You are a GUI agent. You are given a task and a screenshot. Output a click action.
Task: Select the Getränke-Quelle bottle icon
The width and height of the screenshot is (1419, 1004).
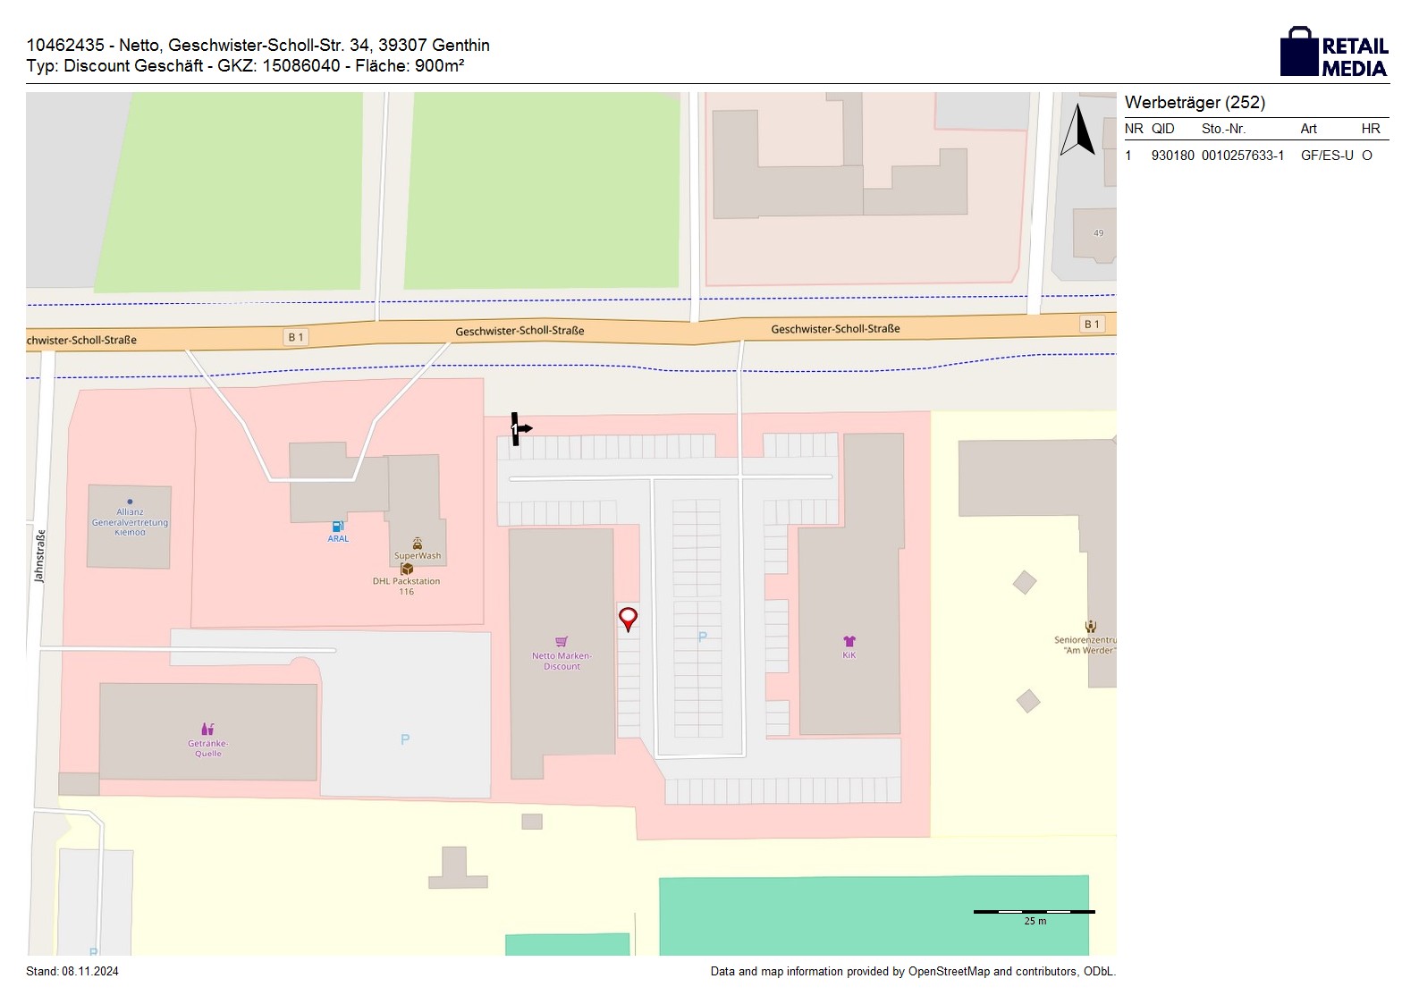(207, 730)
